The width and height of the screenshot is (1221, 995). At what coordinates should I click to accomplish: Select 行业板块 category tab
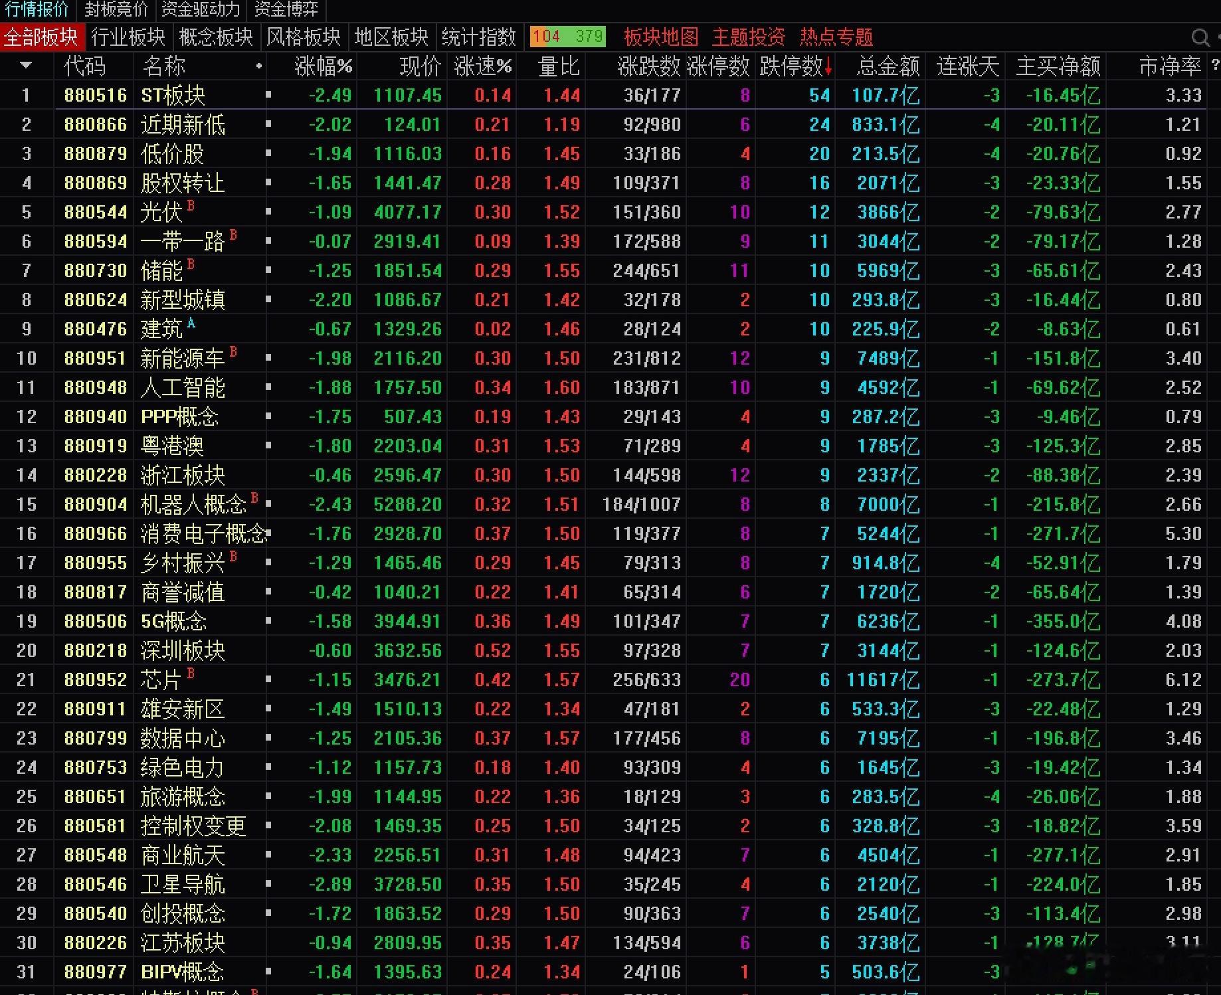tap(128, 37)
